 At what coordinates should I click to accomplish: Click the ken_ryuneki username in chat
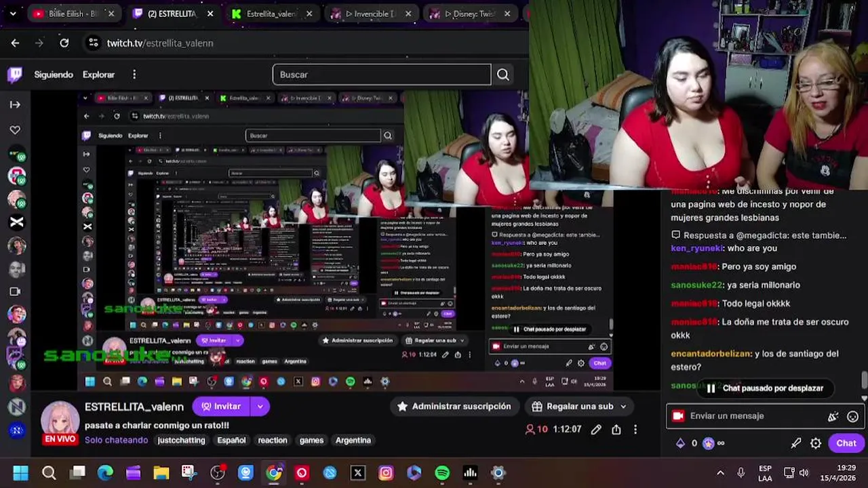click(x=696, y=248)
